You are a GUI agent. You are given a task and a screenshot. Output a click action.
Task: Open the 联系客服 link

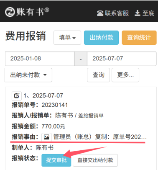(x=113, y=13)
